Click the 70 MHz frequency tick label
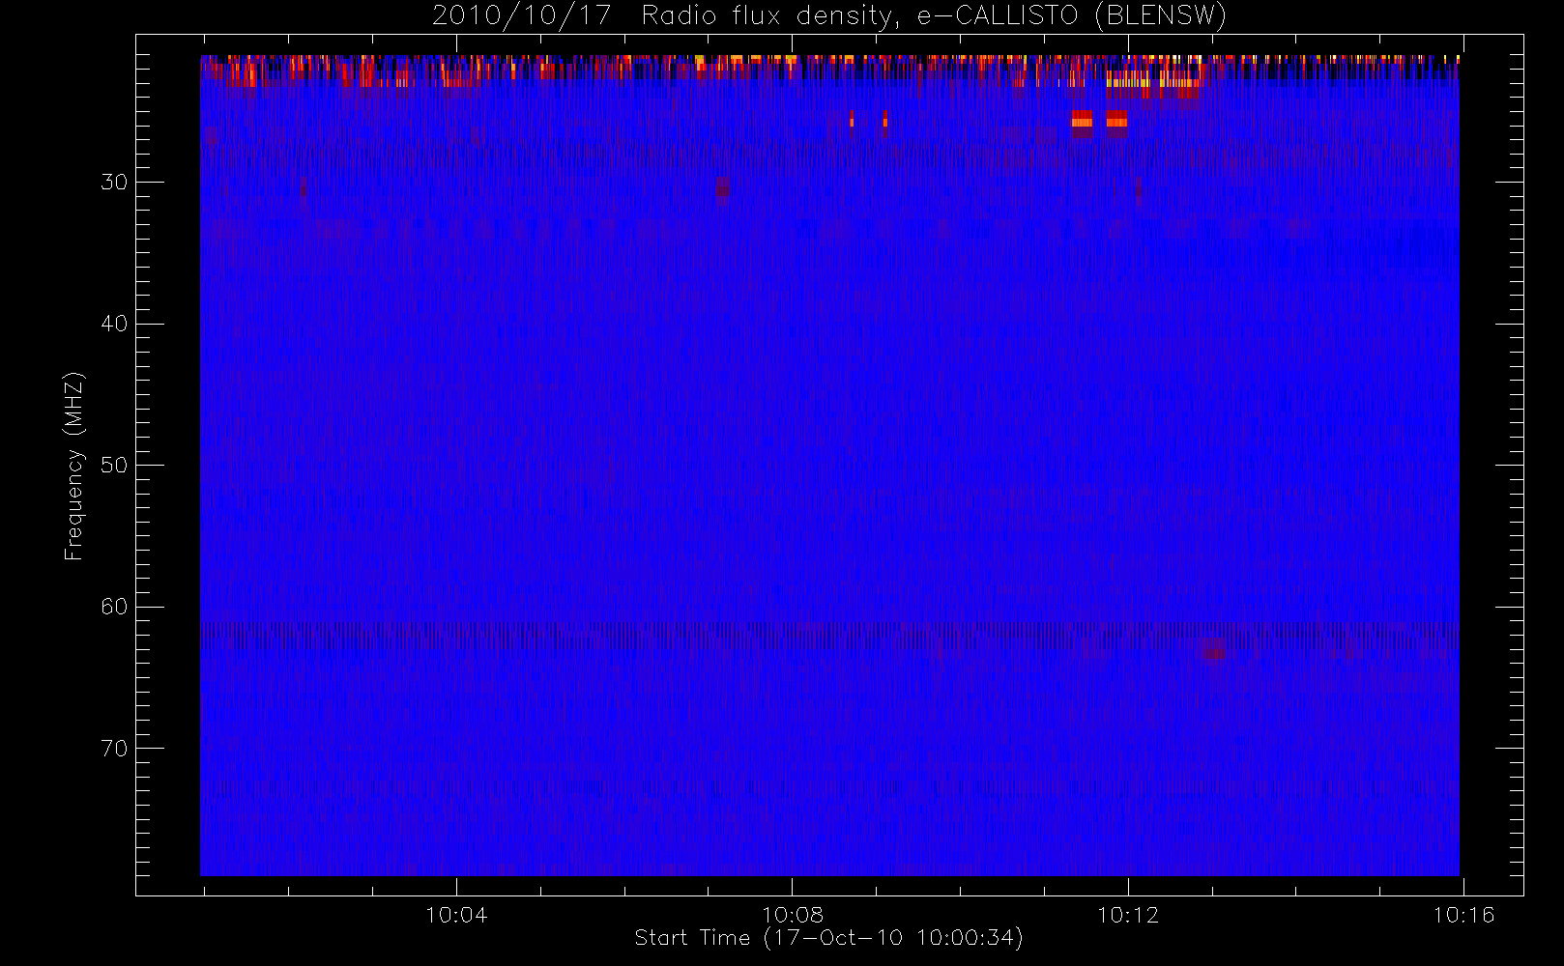1564x966 pixels. pyautogui.click(x=114, y=749)
